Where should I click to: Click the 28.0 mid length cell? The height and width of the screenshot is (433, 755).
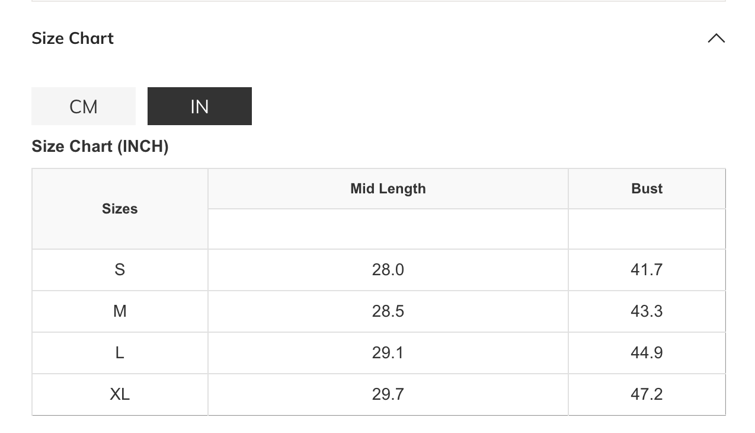tap(388, 270)
